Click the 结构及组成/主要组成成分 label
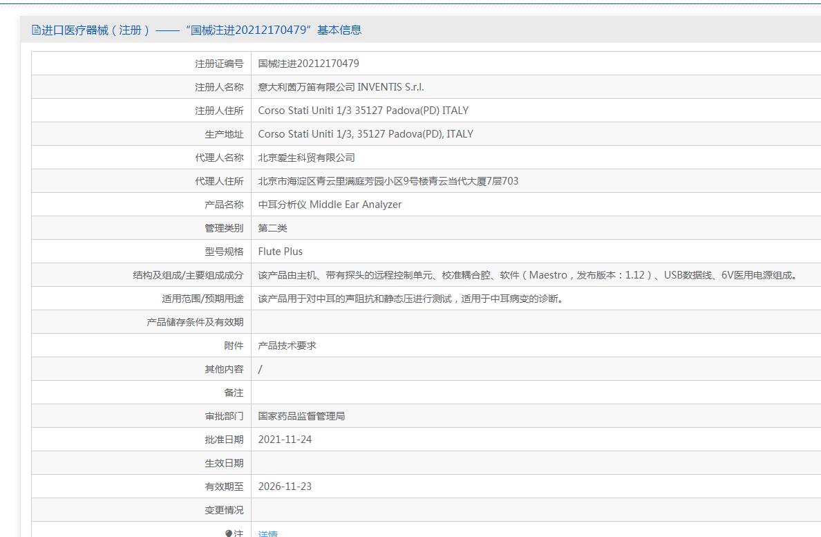The image size is (821, 537). pyautogui.click(x=189, y=275)
